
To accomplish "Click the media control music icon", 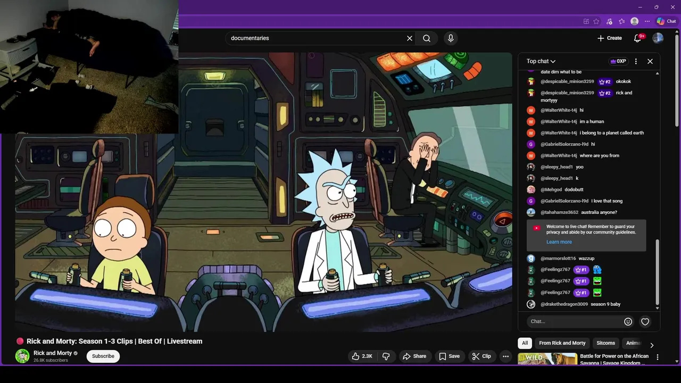I will click(609, 21).
